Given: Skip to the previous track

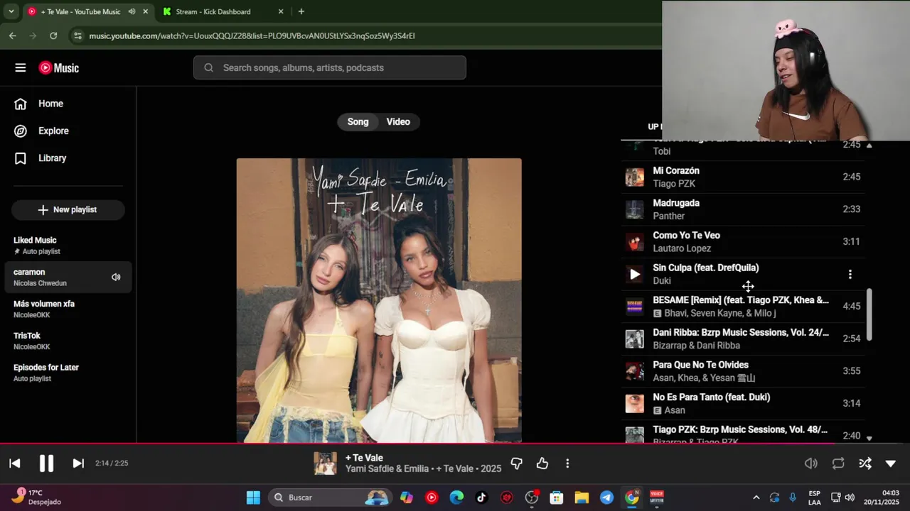Looking at the screenshot, I should (15, 463).
